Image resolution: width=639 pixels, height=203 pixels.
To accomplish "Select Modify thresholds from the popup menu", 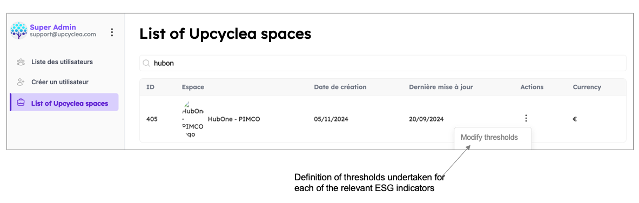I will pos(489,137).
